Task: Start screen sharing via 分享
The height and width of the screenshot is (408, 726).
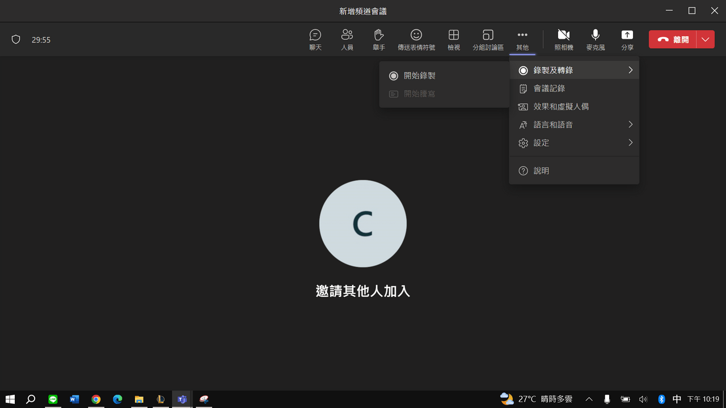Action: (x=627, y=39)
